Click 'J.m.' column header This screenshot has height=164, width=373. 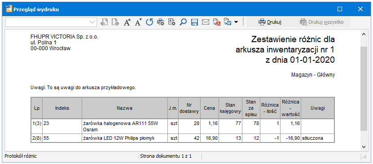(173, 108)
